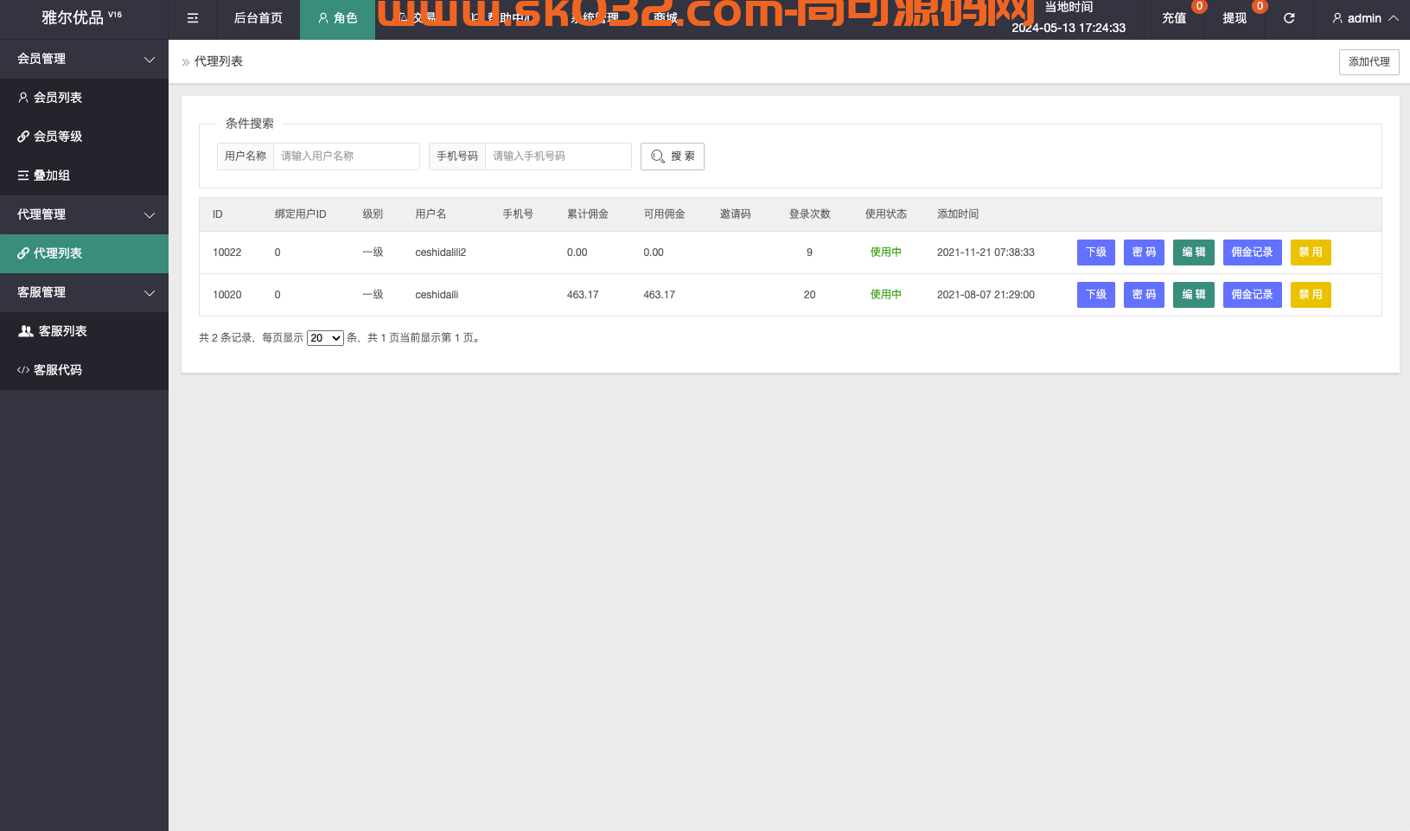Viewport: 1410px width, 831px height.
Task: Click username ceshidaili
Action: point(437,295)
